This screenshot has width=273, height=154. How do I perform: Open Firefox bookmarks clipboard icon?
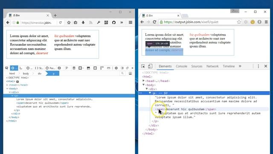click(76, 23)
